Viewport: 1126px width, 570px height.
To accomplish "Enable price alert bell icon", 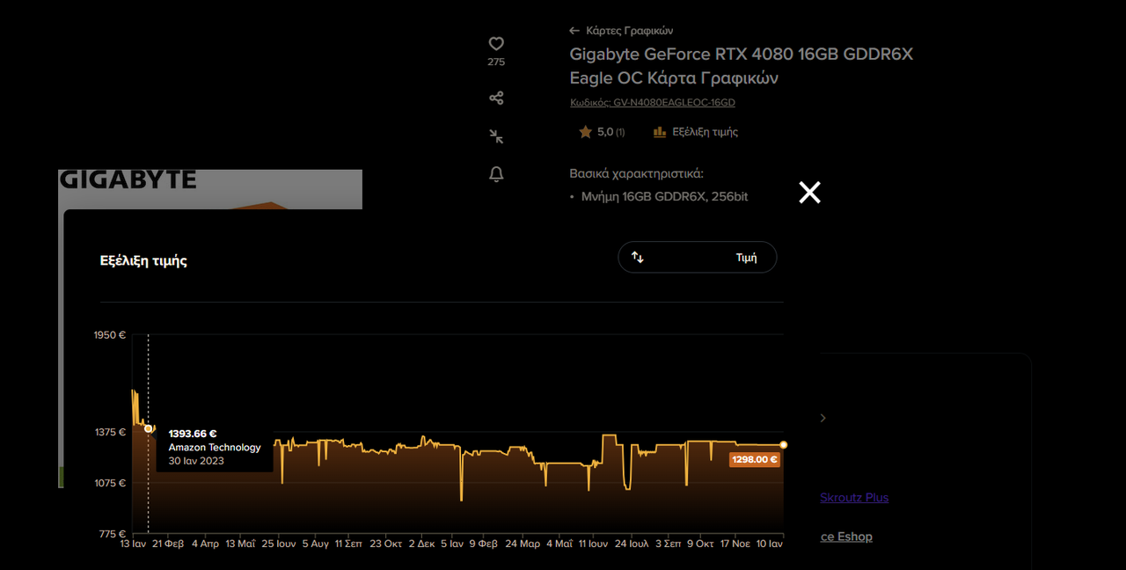I will (496, 174).
